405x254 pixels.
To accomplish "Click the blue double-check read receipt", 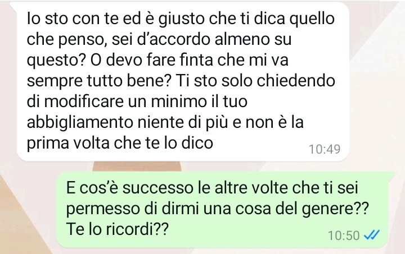I will [x=371, y=235].
